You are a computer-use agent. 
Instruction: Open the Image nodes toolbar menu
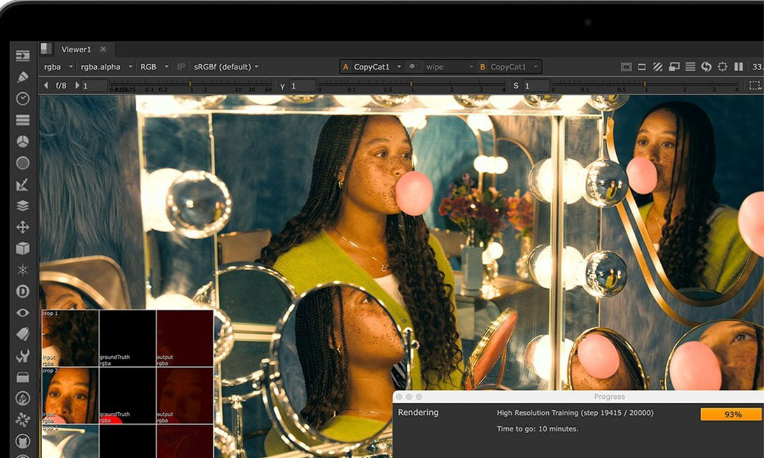point(23,56)
